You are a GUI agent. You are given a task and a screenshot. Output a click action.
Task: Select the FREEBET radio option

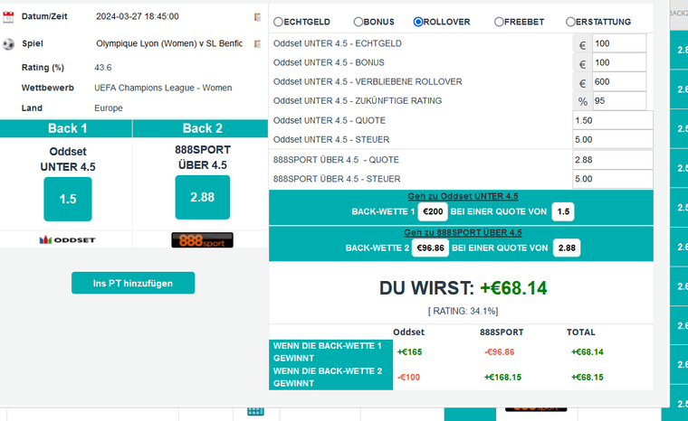coord(499,22)
